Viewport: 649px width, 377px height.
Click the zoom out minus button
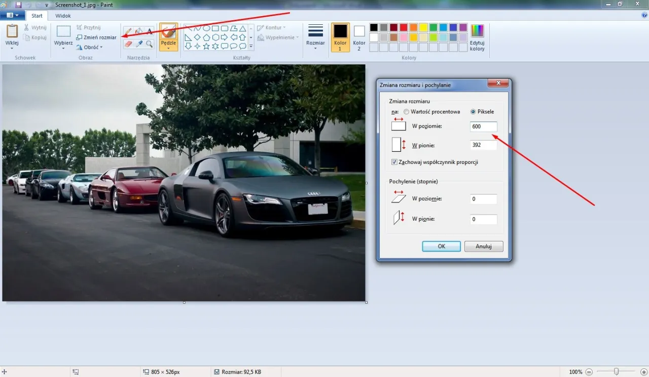[x=590, y=371]
